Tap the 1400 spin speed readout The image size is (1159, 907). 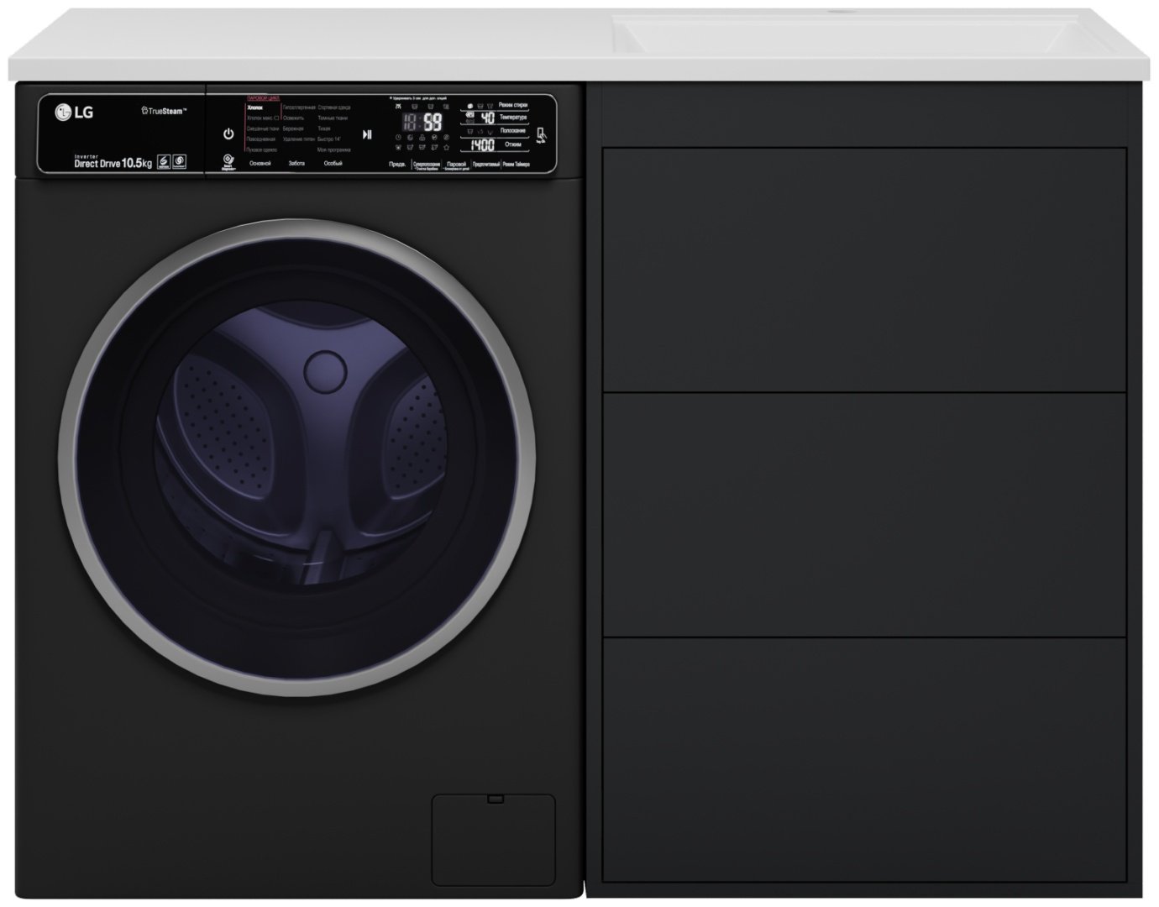[482, 145]
